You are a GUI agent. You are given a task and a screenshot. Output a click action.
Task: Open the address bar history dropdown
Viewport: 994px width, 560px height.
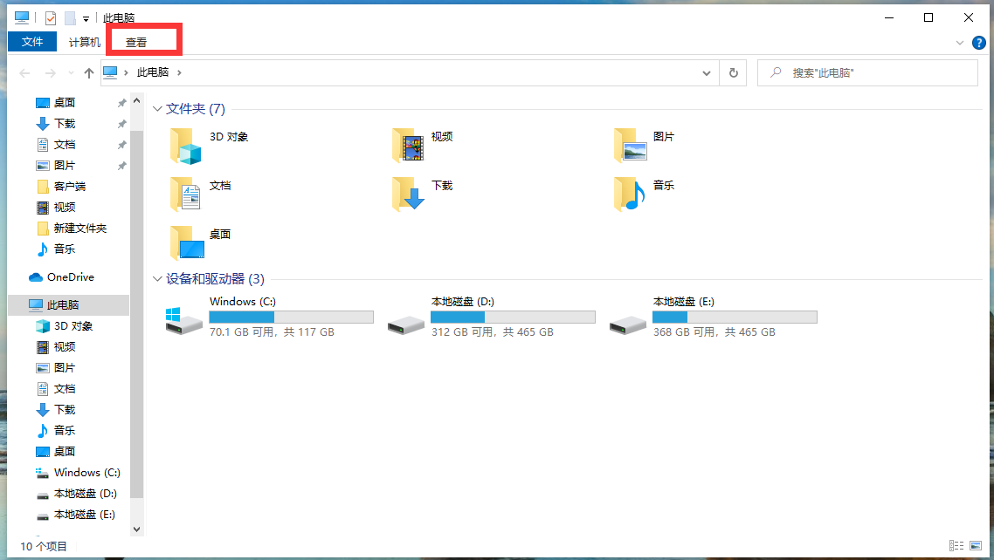tap(707, 72)
